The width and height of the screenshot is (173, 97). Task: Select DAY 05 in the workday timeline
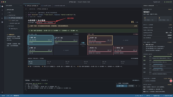point(111,62)
